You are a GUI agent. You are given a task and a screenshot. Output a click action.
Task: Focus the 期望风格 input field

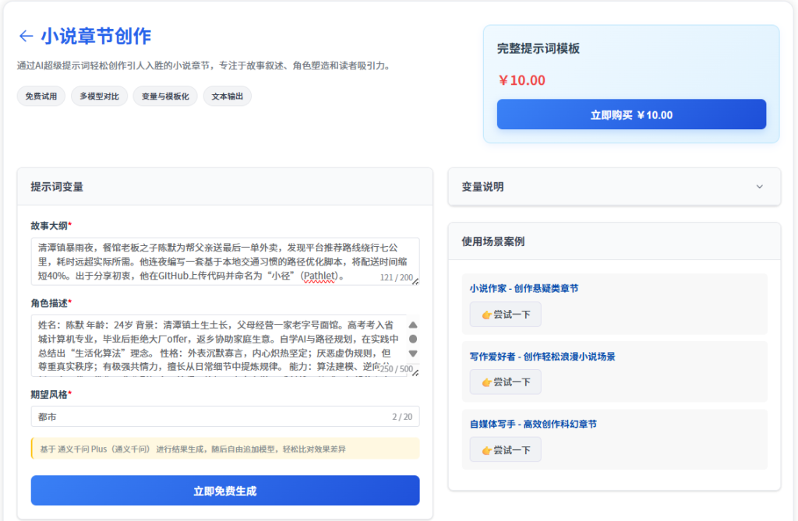click(210, 417)
